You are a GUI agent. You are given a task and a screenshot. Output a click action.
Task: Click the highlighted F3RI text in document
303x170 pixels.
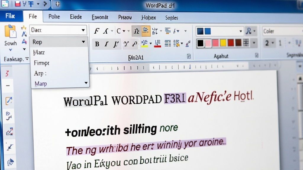pyautogui.click(x=175, y=98)
